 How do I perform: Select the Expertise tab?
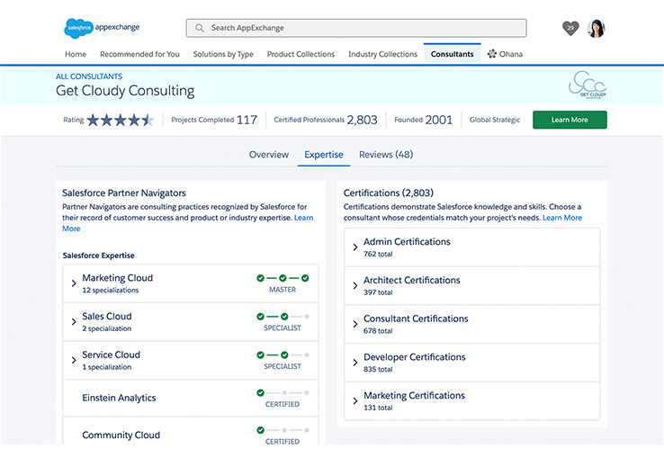[x=324, y=155]
